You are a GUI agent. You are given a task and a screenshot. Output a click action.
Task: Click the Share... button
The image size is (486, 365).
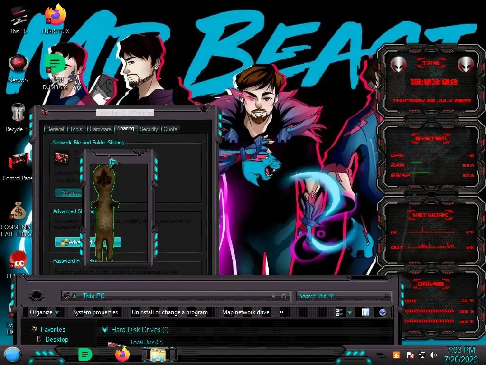tap(69, 193)
